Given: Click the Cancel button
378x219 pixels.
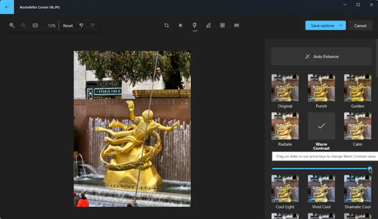Looking at the screenshot, I should (360, 25).
